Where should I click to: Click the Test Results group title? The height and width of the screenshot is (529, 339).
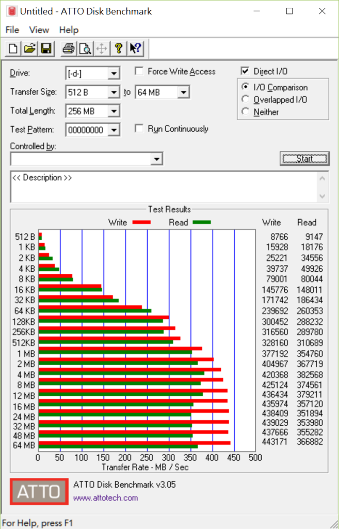[169, 209]
